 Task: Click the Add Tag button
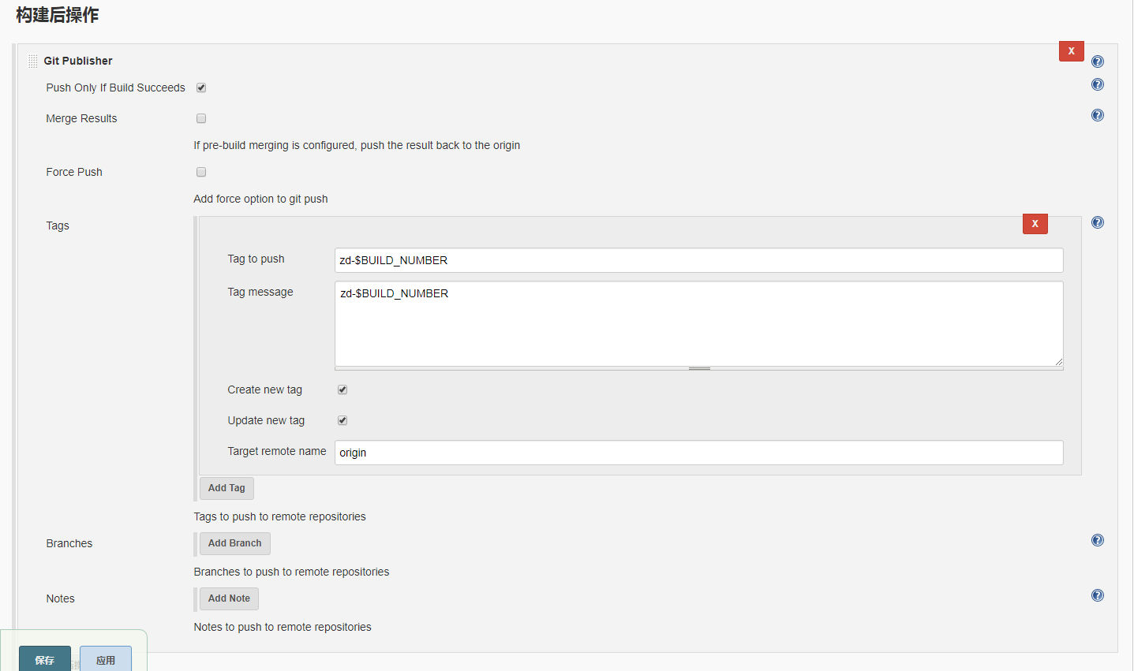click(226, 488)
